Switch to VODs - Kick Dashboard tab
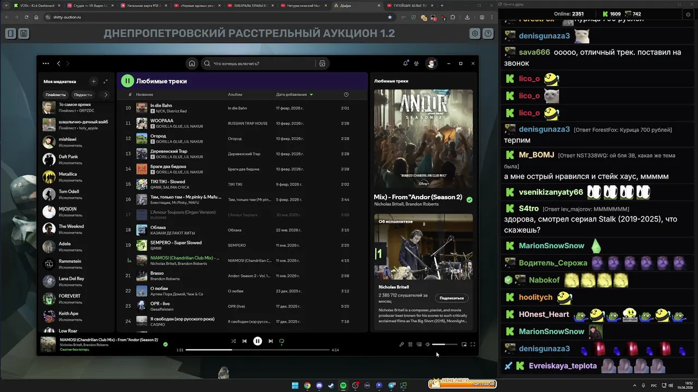Image resolution: width=698 pixels, height=392 pixels. coord(37,5)
